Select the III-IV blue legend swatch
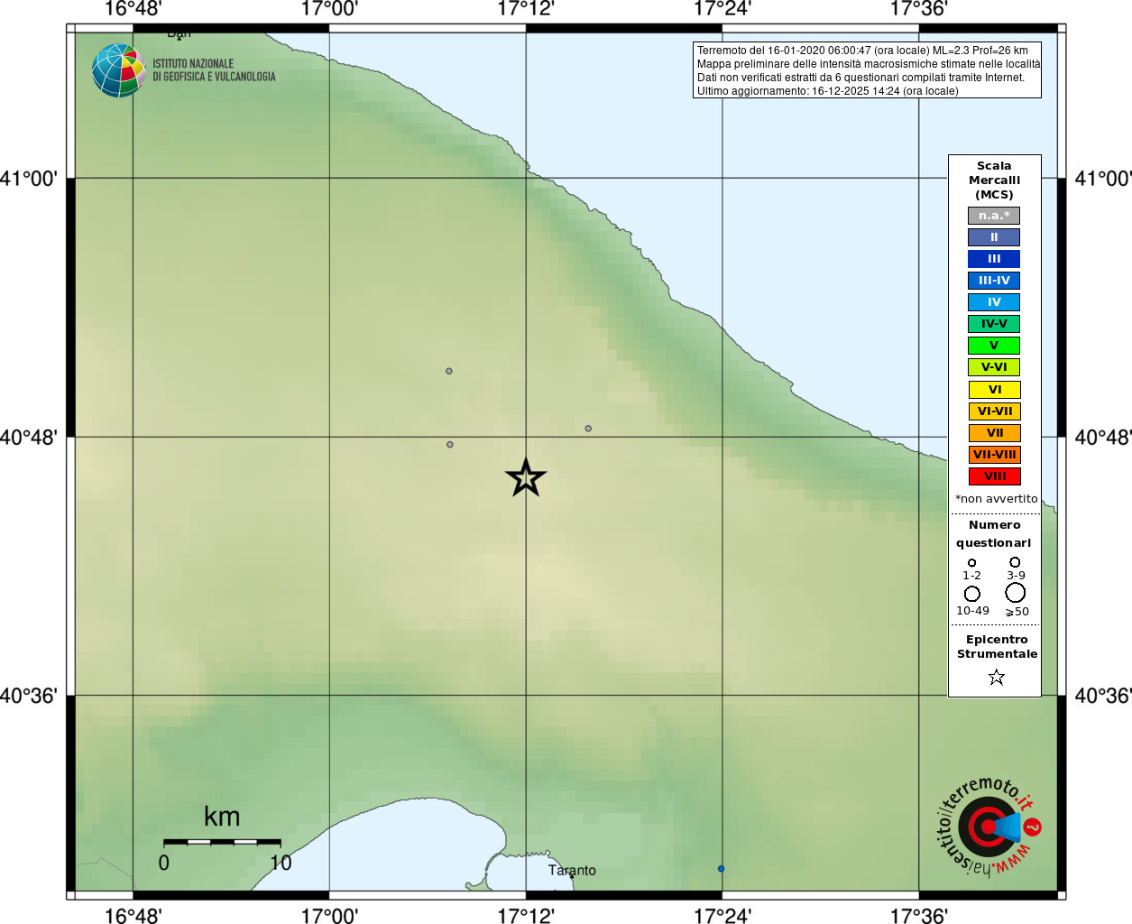This screenshot has height=924, width=1132. pos(994,281)
